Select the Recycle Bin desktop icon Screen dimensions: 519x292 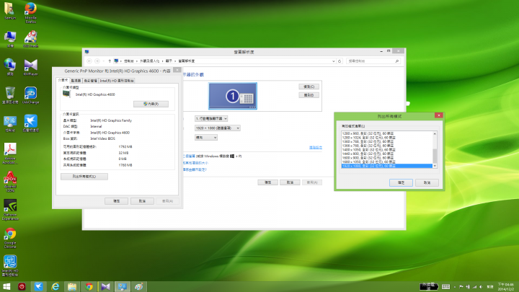tap(10, 95)
